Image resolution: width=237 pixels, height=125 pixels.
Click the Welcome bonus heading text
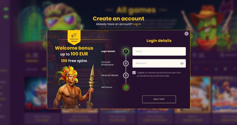tap(74, 48)
